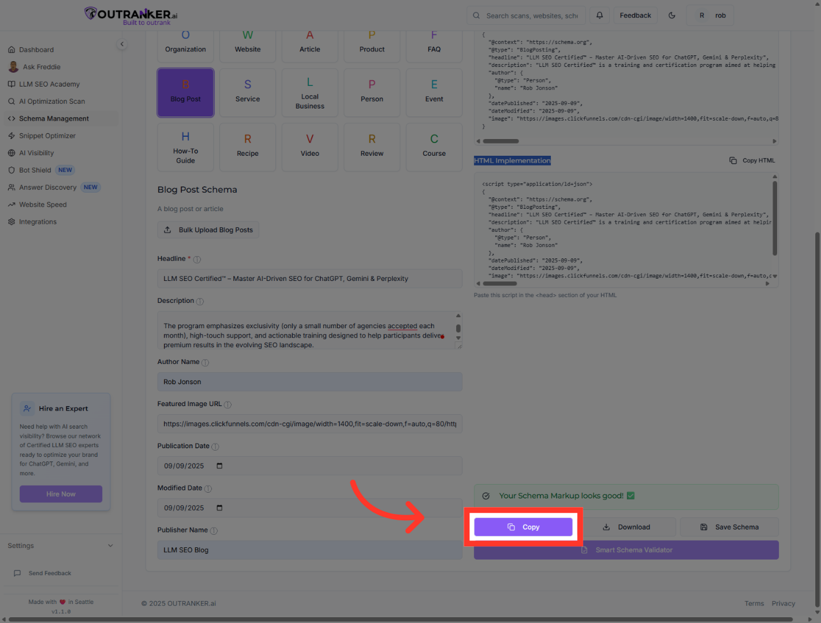Image resolution: width=821 pixels, height=623 pixels.
Task: Click Send Feedback in the sidebar
Action: [x=50, y=573]
